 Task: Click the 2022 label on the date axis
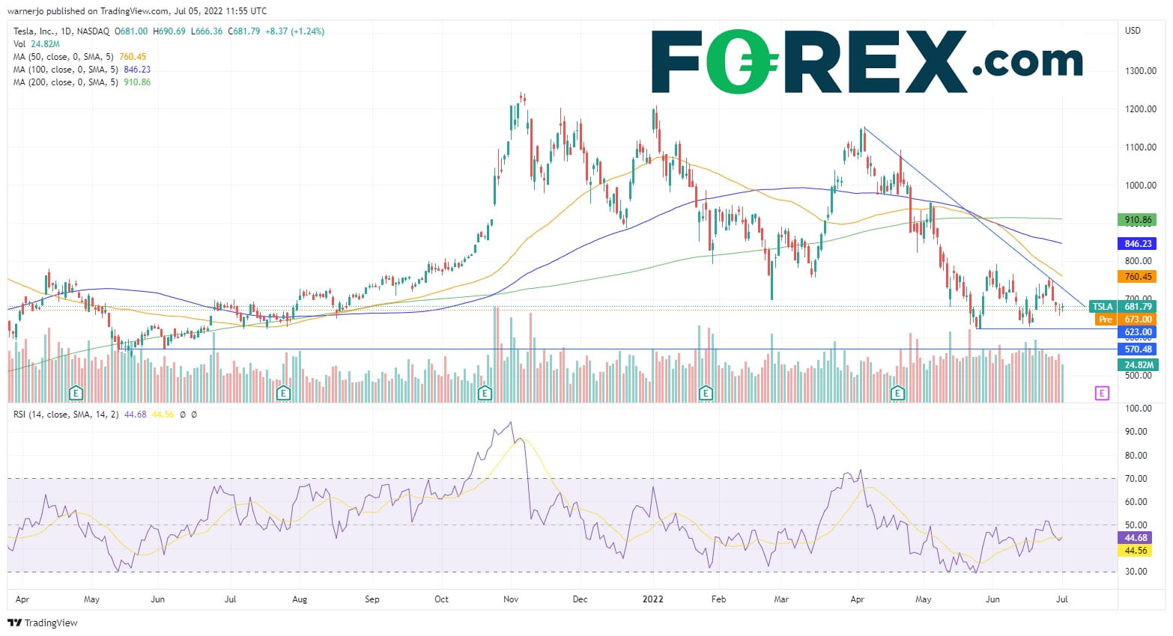653,599
